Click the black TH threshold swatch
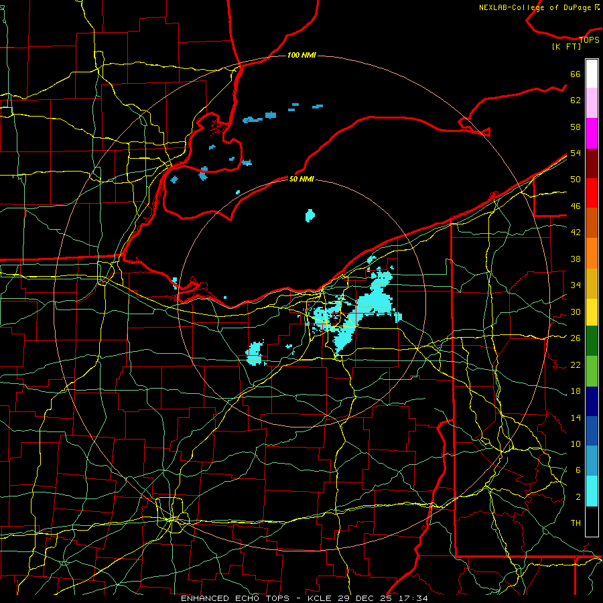The width and height of the screenshot is (603, 603). (592, 521)
